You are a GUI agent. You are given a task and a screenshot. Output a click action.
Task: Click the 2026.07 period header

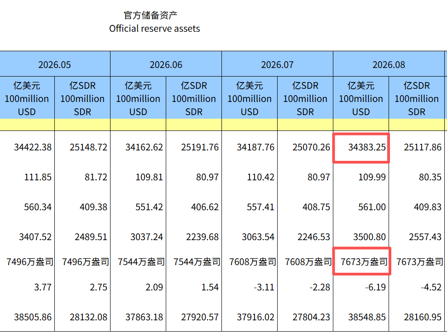coord(277,65)
